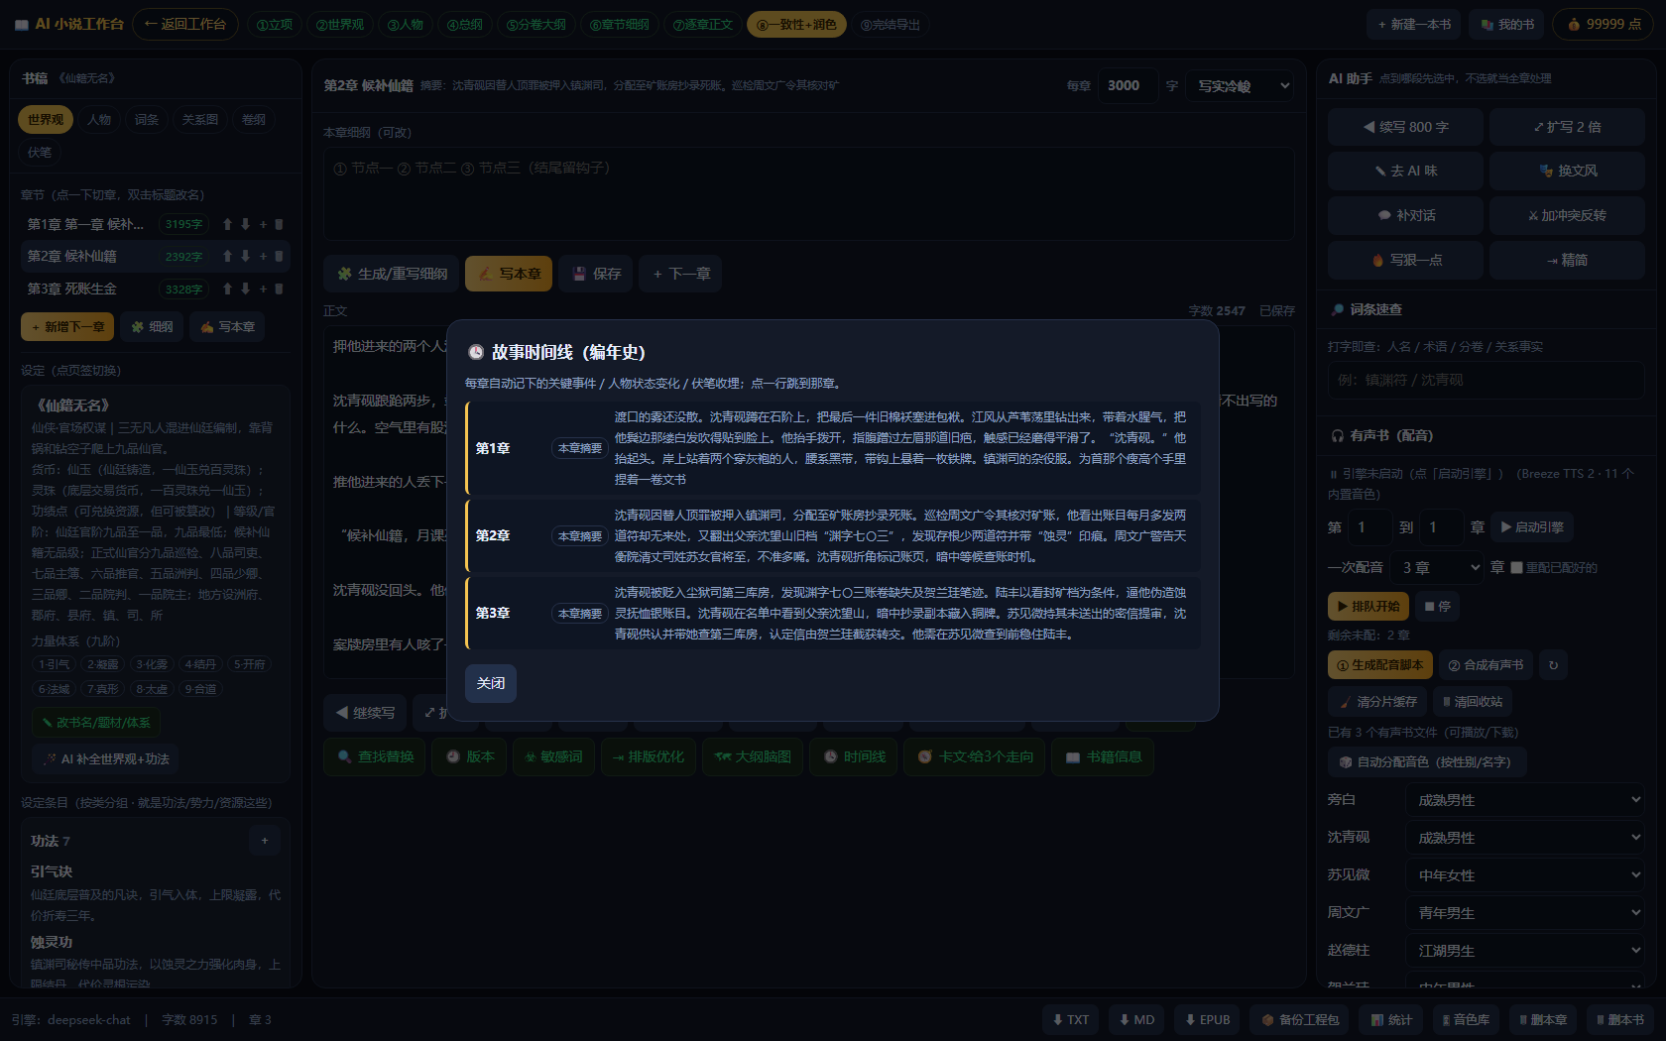Export book as EPUB
Screen dimensions: 1666x1041
pyautogui.click(x=1206, y=1019)
